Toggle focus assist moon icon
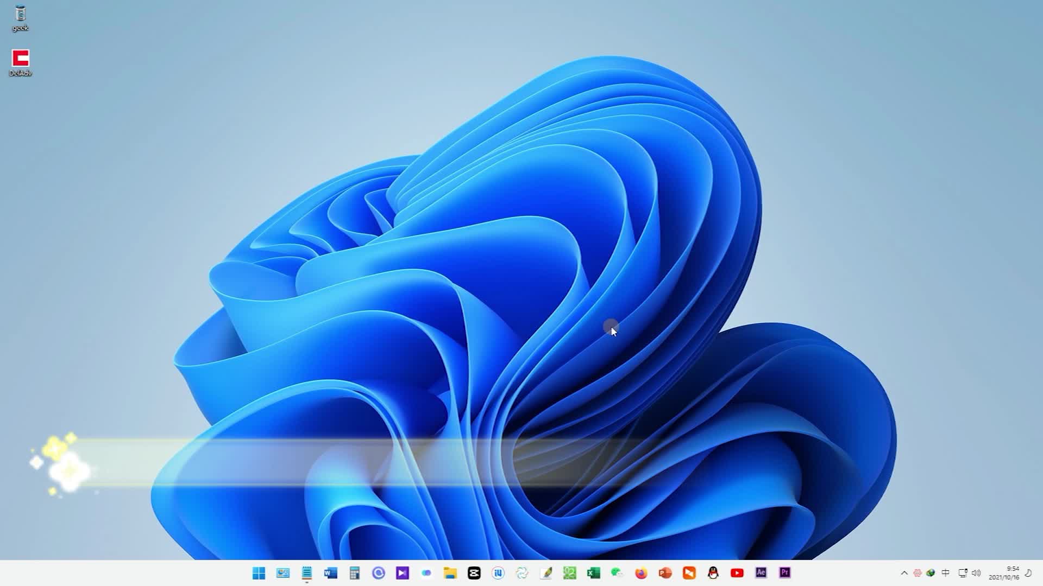The height and width of the screenshot is (586, 1043). click(1028, 573)
